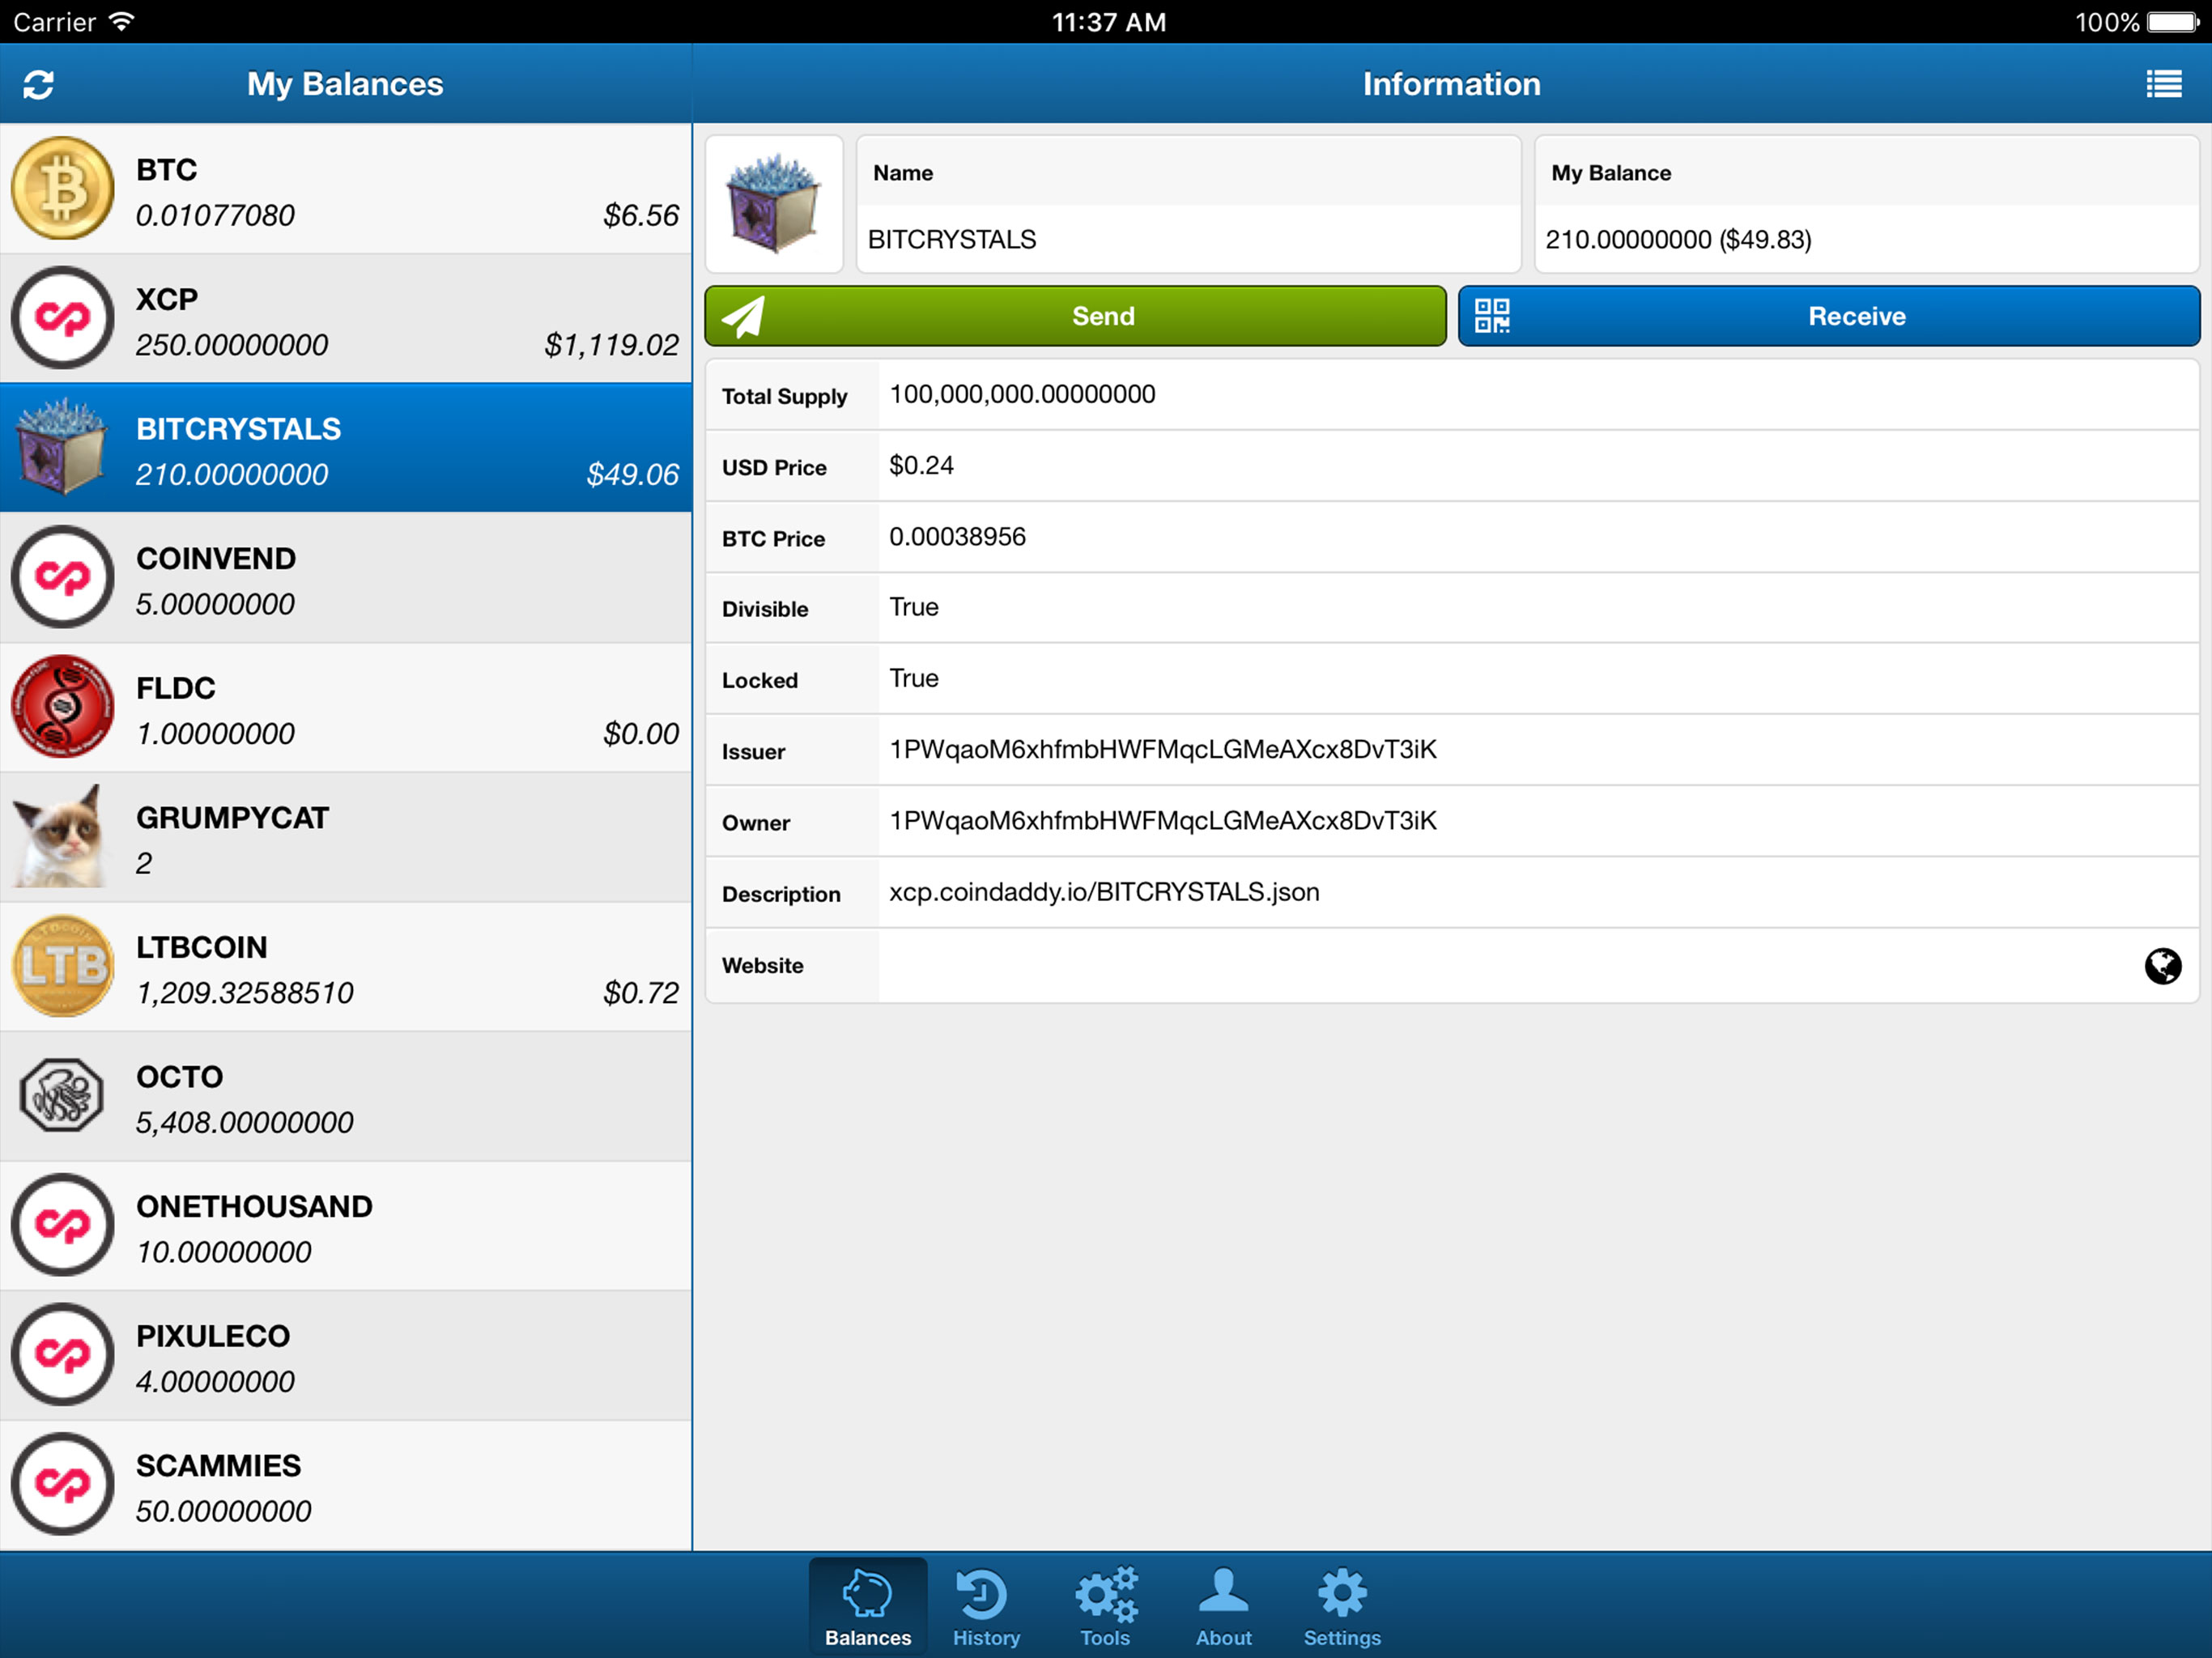This screenshot has height=1658, width=2212.
Task: Tap the LTBCOIN orange coin icon
Action: coord(63,966)
